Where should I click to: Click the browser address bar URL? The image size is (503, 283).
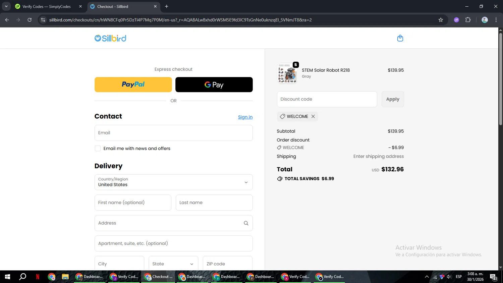pyautogui.click(x=180, y=20)
